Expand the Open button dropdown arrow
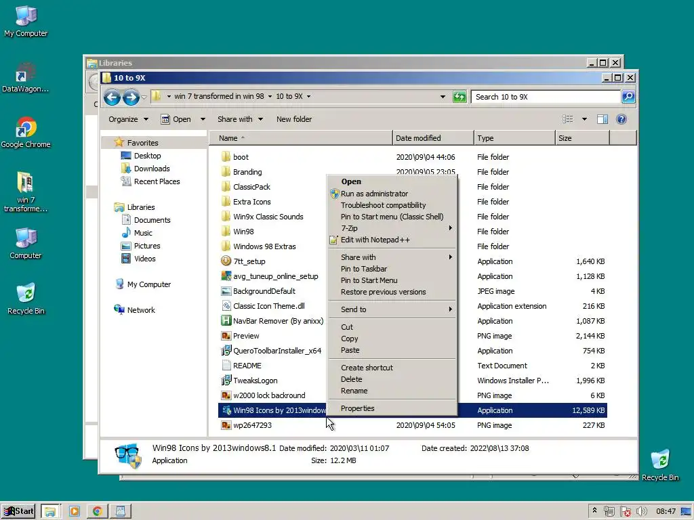The image size is (694, 520). click(x=203, y=119)
